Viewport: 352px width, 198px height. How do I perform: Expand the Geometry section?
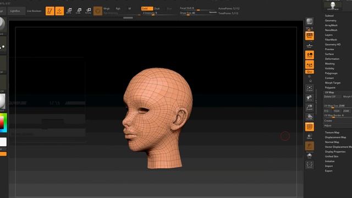tap(331, 20)
